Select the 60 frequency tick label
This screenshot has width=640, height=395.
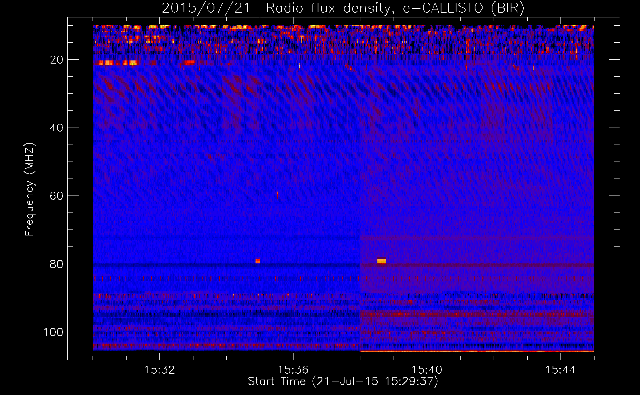[x=56, y=196]
